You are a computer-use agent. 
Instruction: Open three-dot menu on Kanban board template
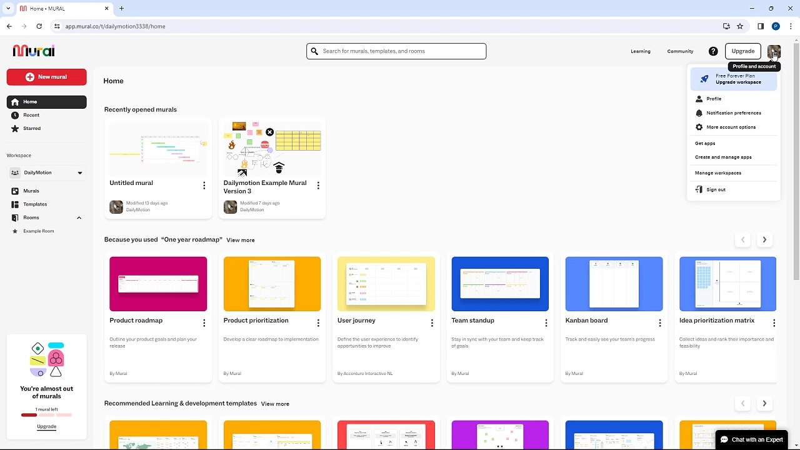tap(660, 323)
